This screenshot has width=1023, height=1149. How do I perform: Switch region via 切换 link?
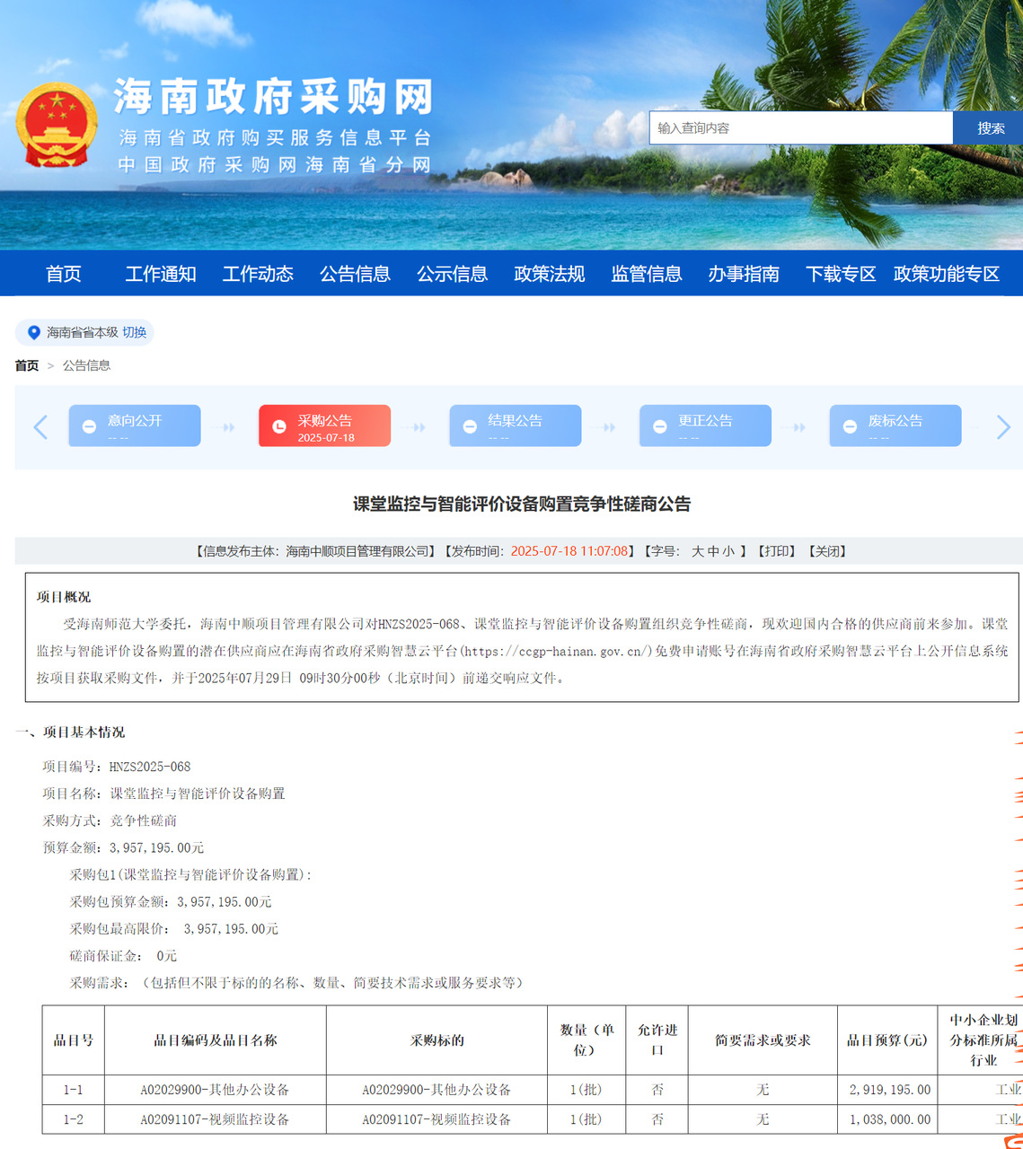click(x=135, y=332)
